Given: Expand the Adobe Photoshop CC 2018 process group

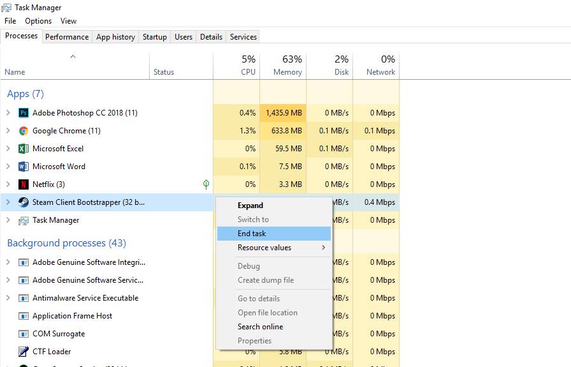Looking at the screenshot, I should [8, 113].
